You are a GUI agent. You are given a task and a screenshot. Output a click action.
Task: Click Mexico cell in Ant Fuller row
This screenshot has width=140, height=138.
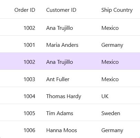click(110, 79)
